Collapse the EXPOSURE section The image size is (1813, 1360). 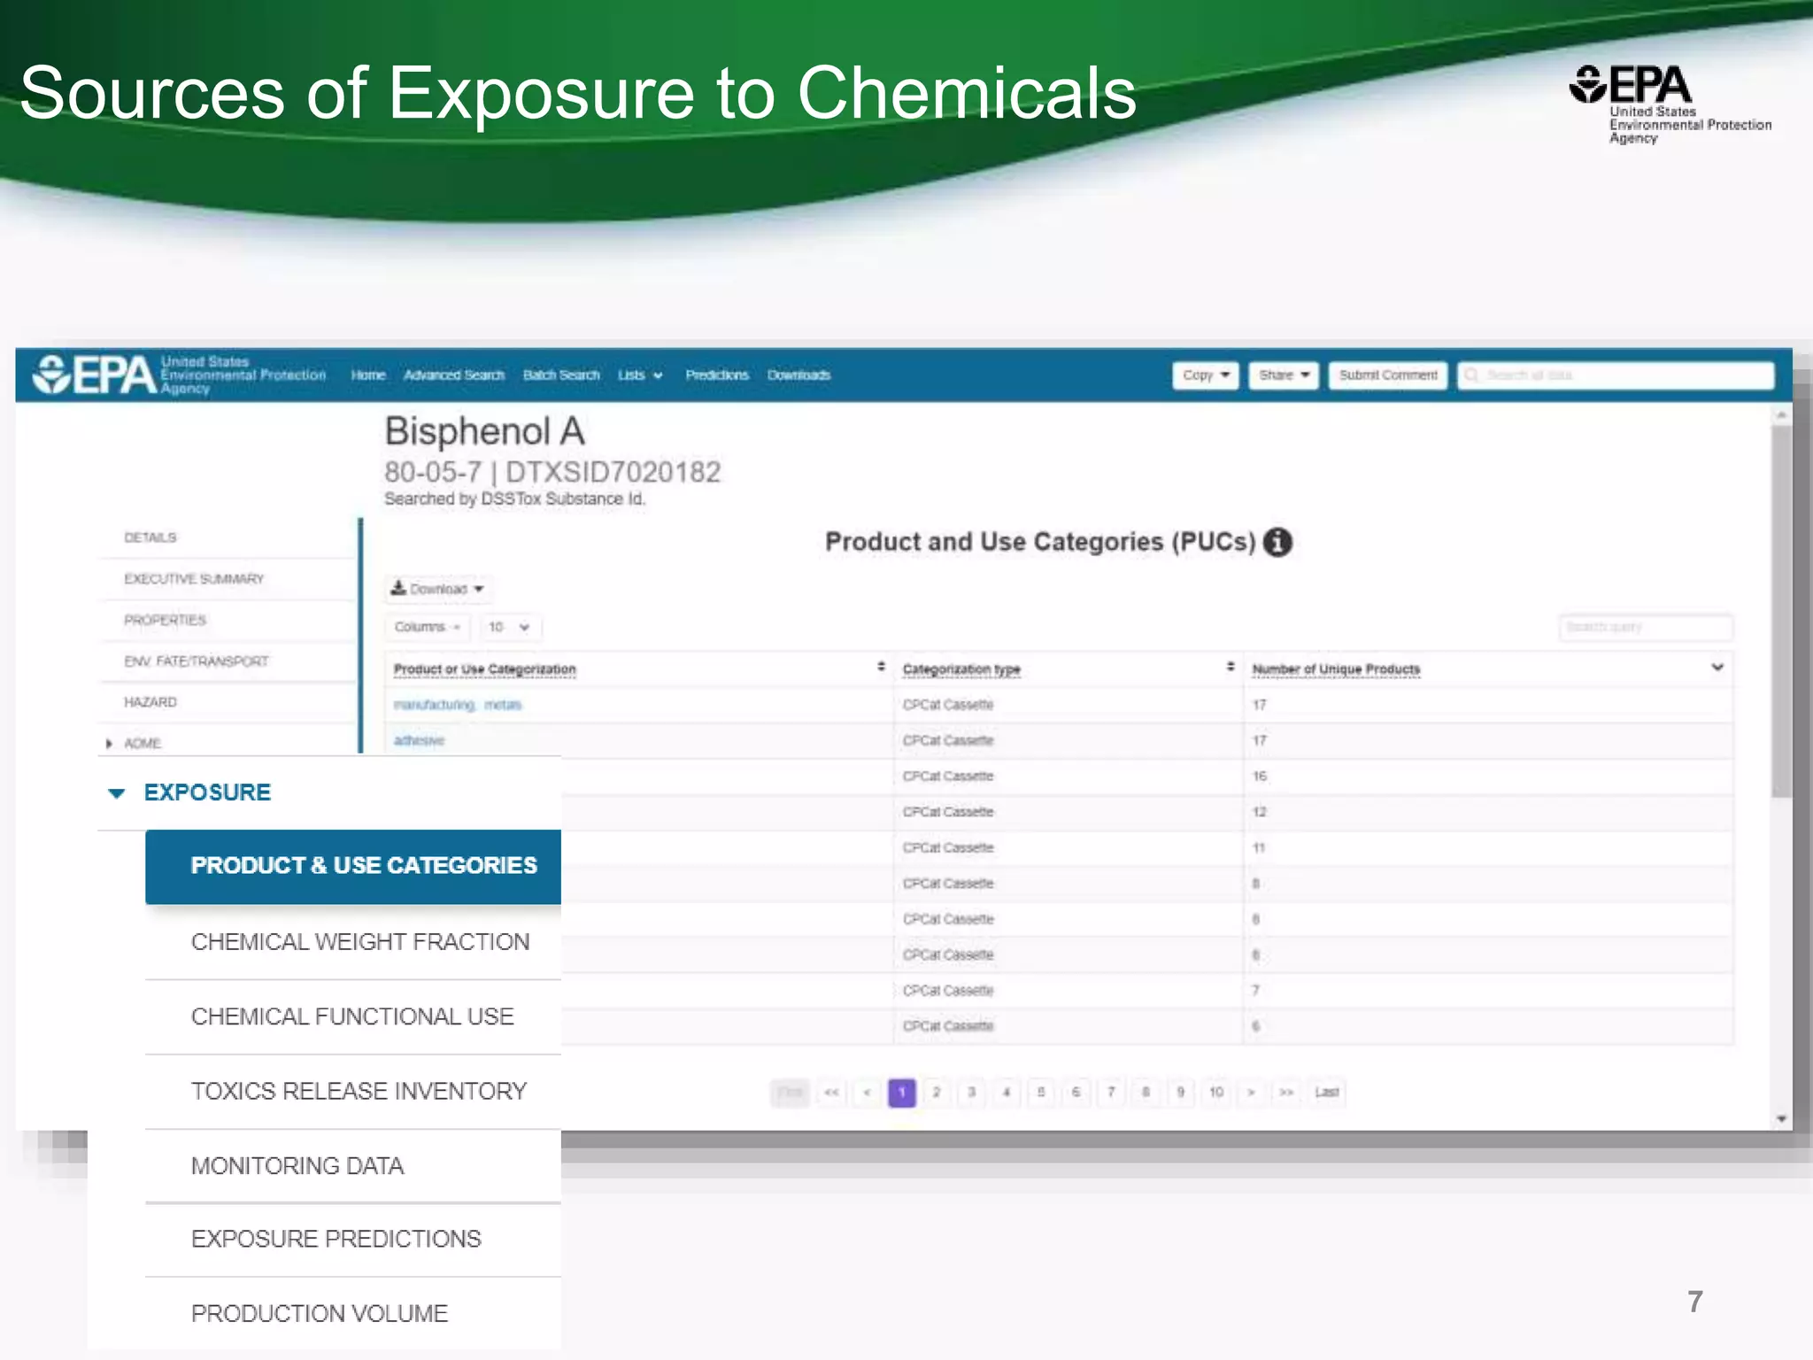point(116,793)
